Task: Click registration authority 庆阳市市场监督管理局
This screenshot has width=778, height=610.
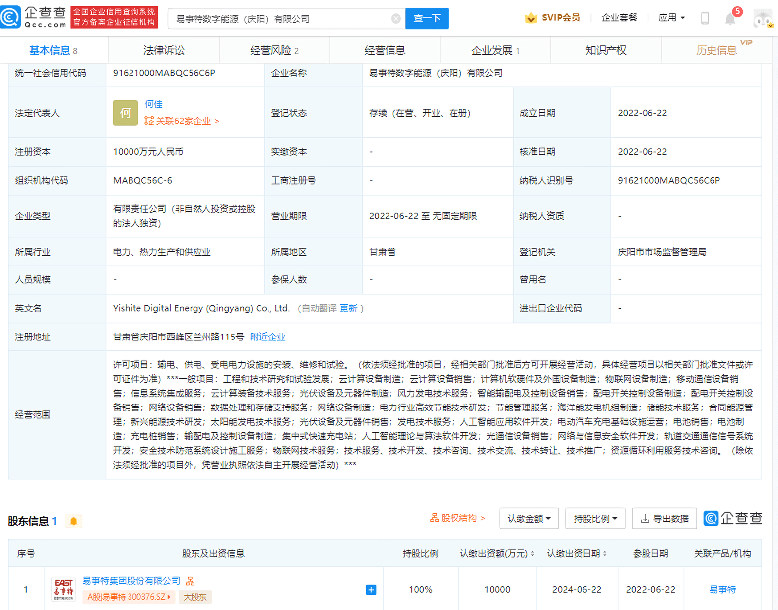Action: pyautogui.click(x=662, y=252)
